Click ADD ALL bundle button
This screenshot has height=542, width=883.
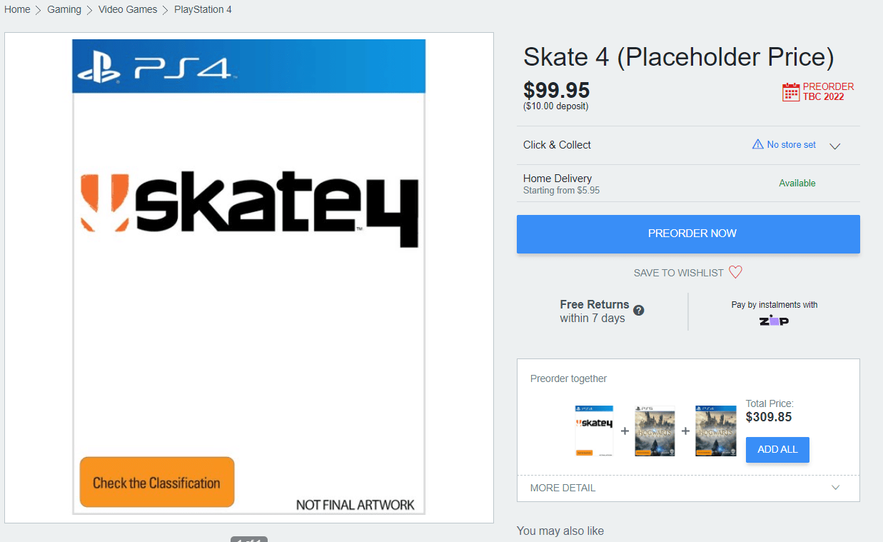pyautogui.click(x=777, y=450)
